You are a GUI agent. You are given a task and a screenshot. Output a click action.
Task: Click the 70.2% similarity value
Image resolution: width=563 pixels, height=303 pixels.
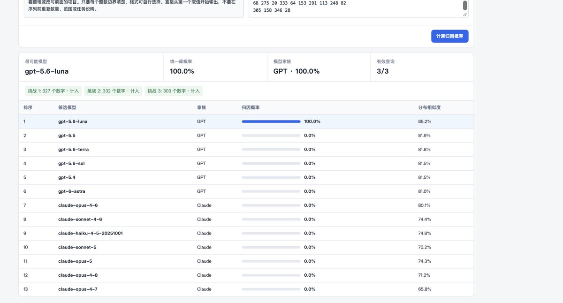point(425,247)
